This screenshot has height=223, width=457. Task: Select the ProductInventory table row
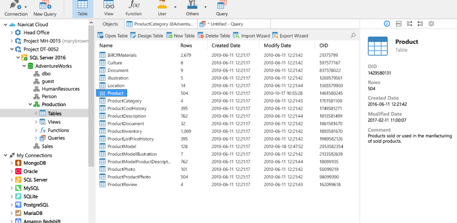pyautogui.click(x=227, y=131)
